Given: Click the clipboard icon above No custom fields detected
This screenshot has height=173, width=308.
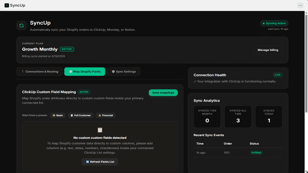Looking at the screenshot, I should click(x=100, y=130).
